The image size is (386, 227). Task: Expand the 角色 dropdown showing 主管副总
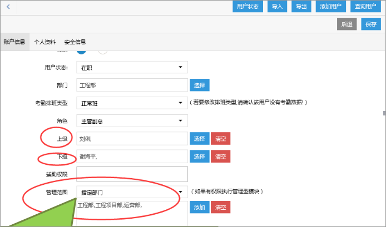(x=131, y=120)
